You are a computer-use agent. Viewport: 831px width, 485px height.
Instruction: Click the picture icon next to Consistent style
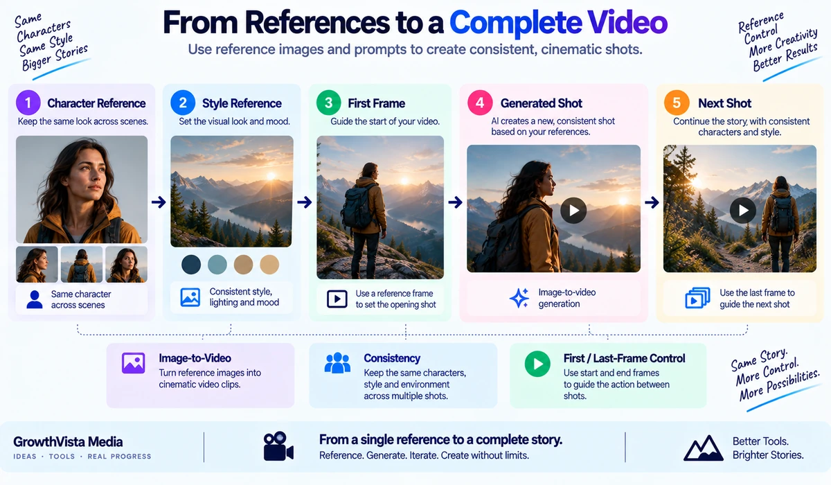click(190, 297)
